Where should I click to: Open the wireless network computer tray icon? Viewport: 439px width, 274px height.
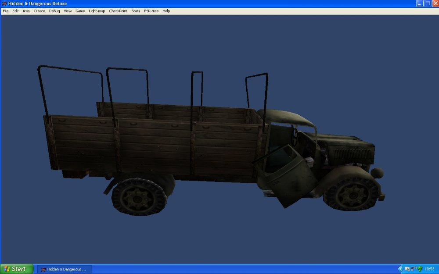pos(413,269)
